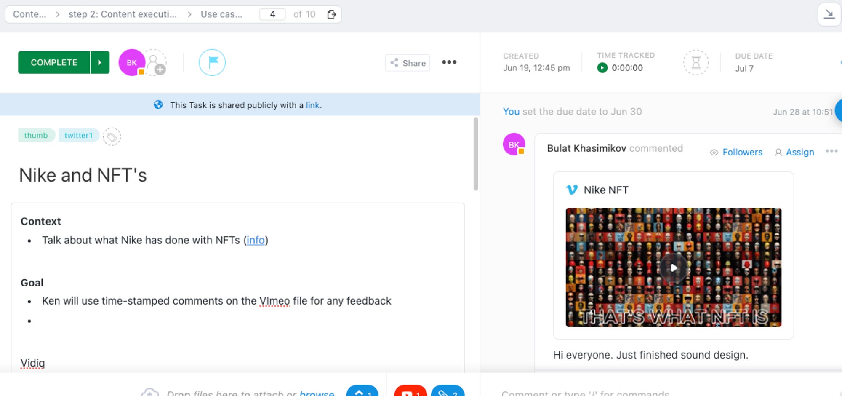Open Followers on the comment
This screenshot has width=842, height=396.
(742, 152)
